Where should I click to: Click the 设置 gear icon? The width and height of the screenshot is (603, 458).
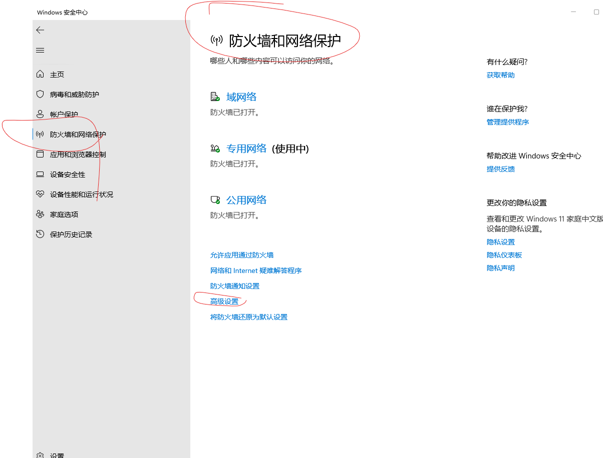pos(40,455)
